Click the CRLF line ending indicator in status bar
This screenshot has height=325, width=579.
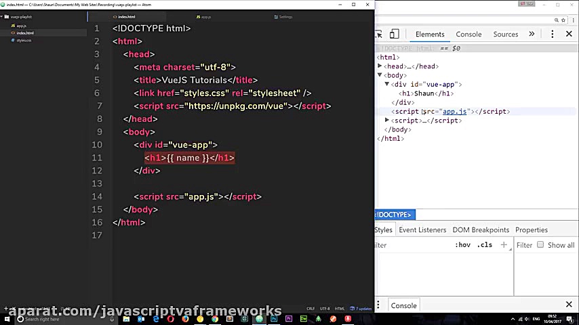click(x=311, y=308)
